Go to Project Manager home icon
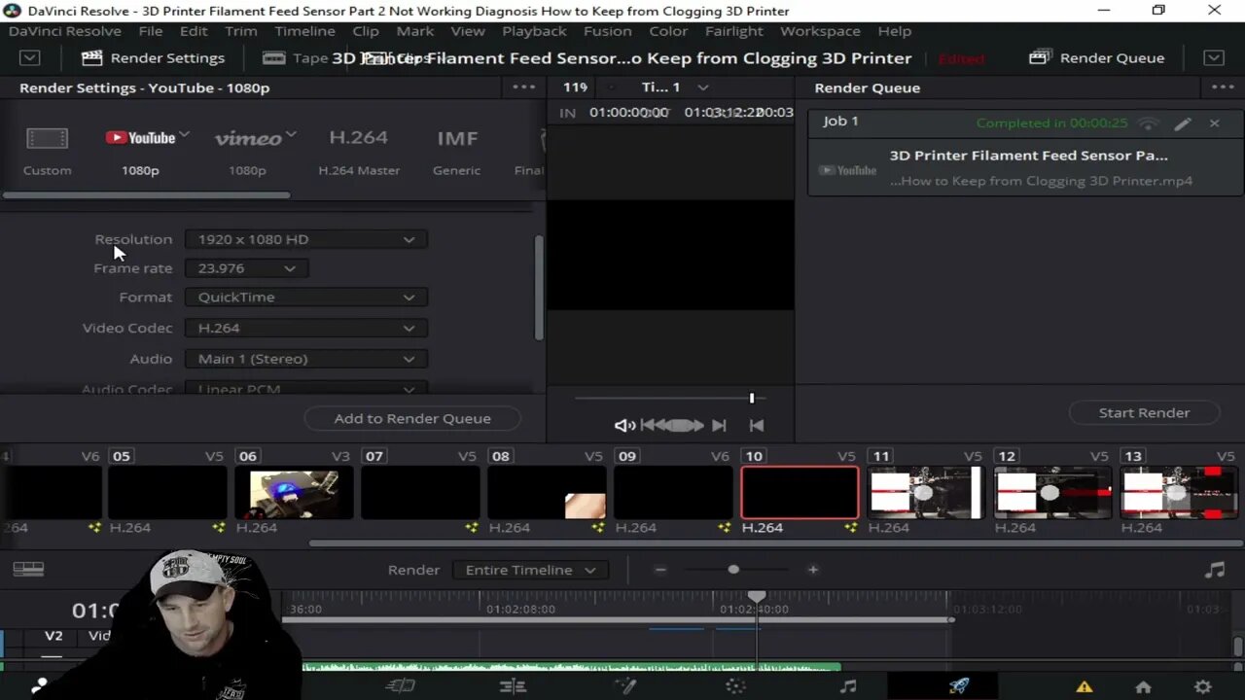 pos(1144,686)
